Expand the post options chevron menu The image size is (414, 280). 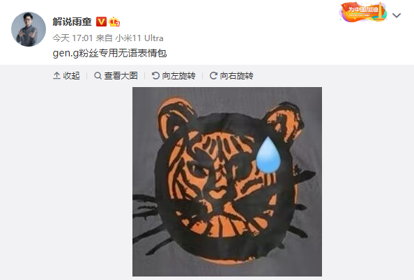tap(397, 15)
